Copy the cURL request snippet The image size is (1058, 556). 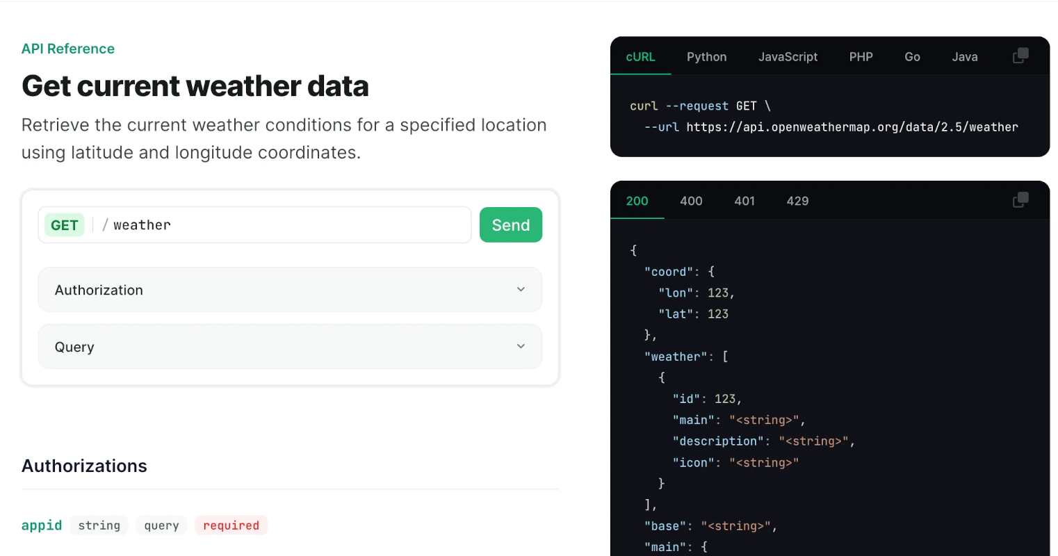click(x=1020, y=55)
